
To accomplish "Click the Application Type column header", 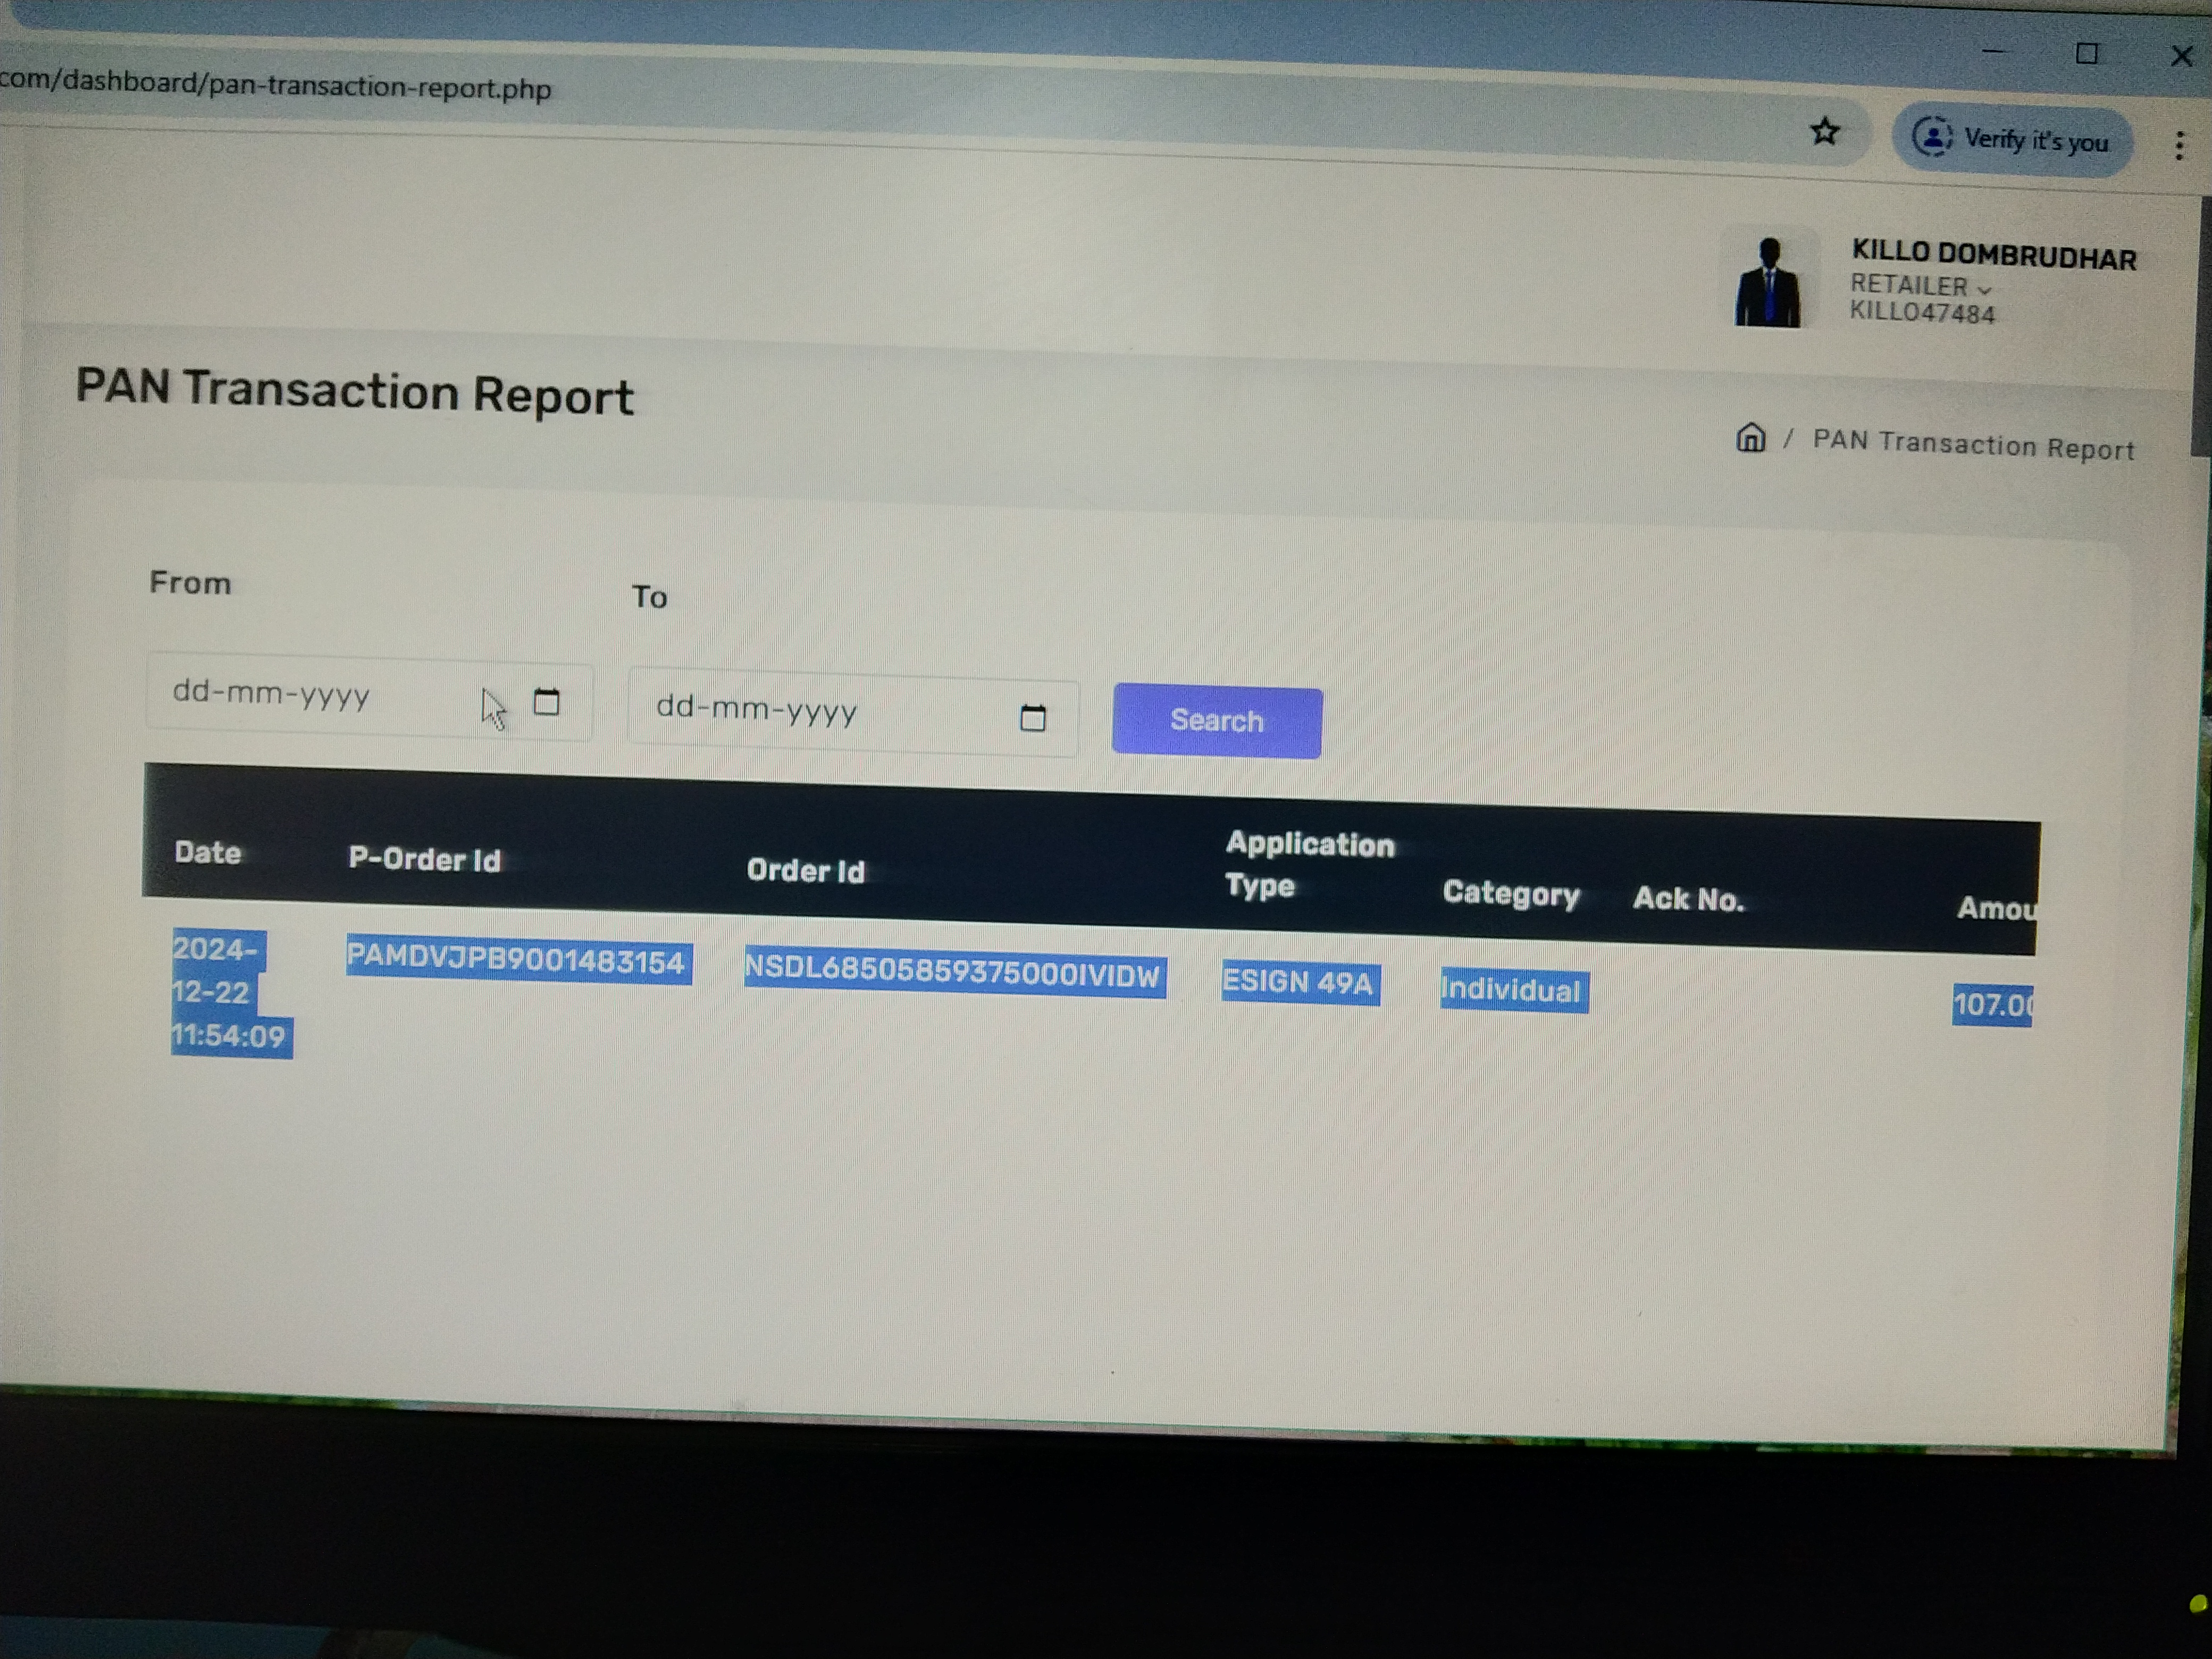I will click(1309, 864).
